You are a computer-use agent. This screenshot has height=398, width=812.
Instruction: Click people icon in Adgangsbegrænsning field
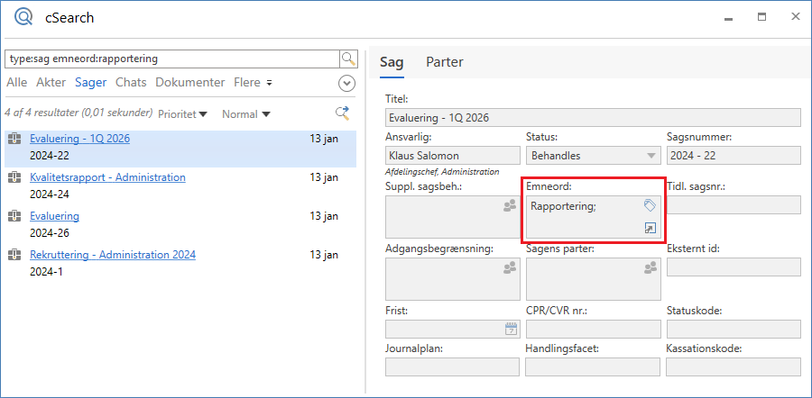point(510,267)
